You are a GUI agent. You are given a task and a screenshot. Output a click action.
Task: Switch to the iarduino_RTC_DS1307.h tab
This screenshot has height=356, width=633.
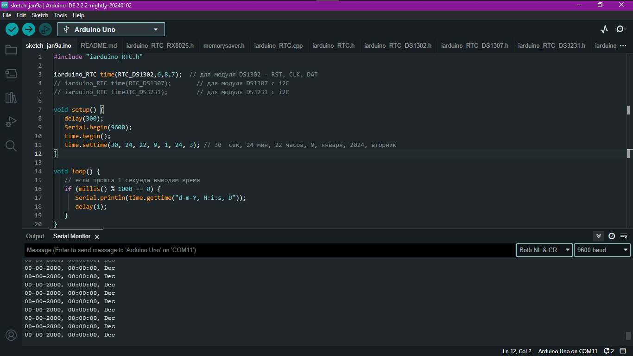tap(475, 45)
